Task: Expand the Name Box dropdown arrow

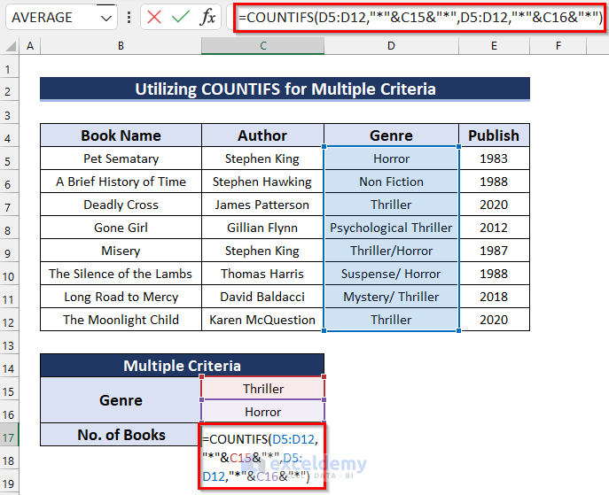Action: (106, 18)
